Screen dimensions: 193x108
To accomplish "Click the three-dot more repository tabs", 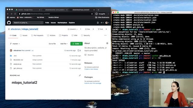I will click(x=105, y=35).
